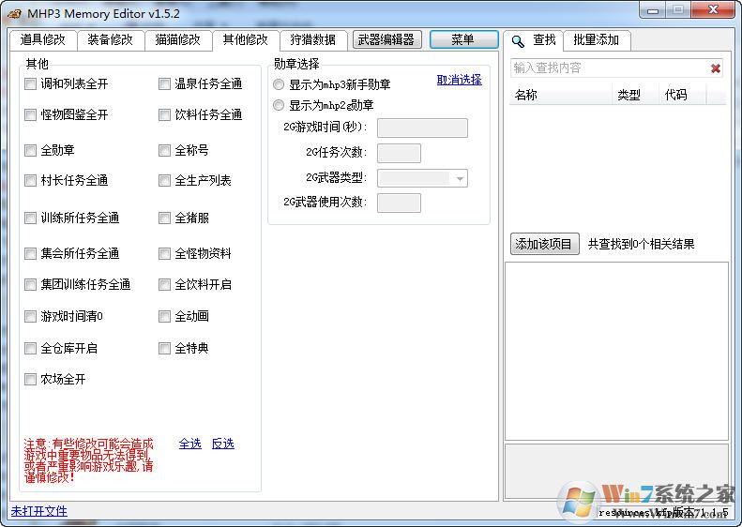The image size is (742, 527).
Task: Go to the 狩猎数据 tab
Action: coord(313,39)
